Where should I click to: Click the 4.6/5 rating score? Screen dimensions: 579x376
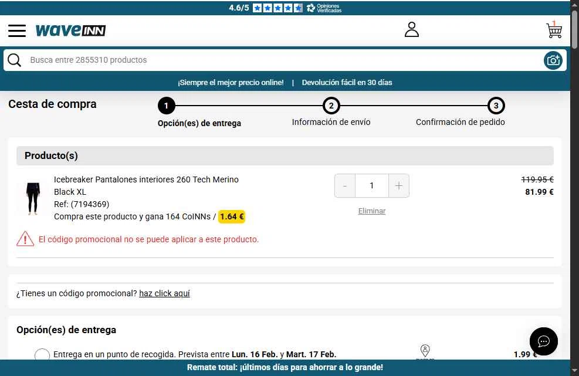[x=239, y=8]
